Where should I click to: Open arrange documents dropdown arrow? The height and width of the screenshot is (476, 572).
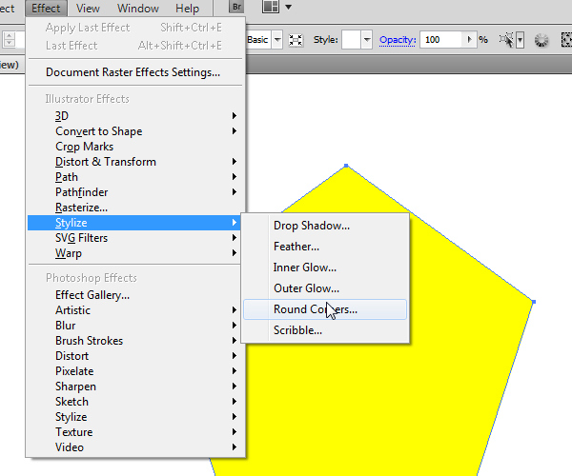click(x=288, y=7)
